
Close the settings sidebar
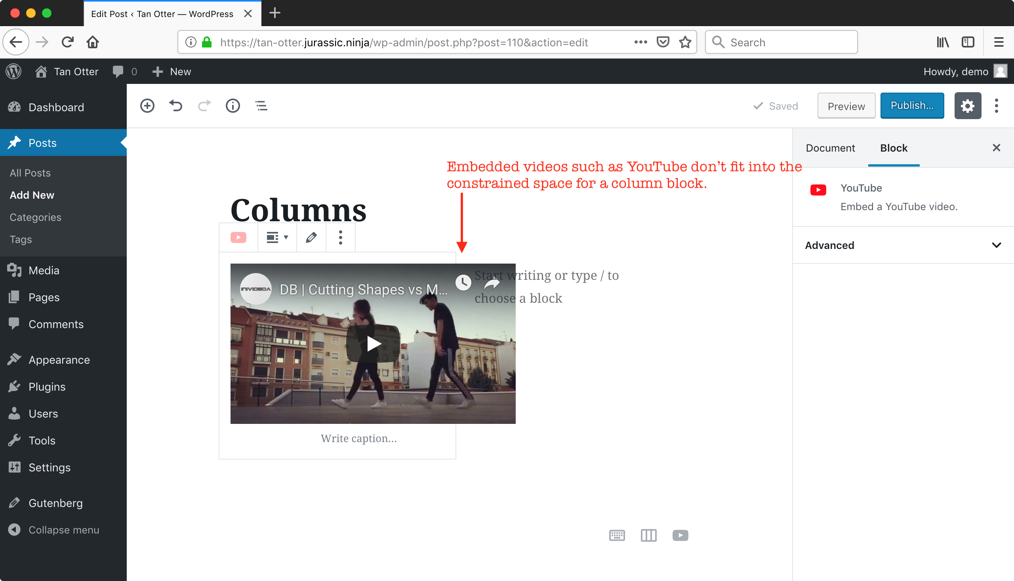click(x=996, y=148)
